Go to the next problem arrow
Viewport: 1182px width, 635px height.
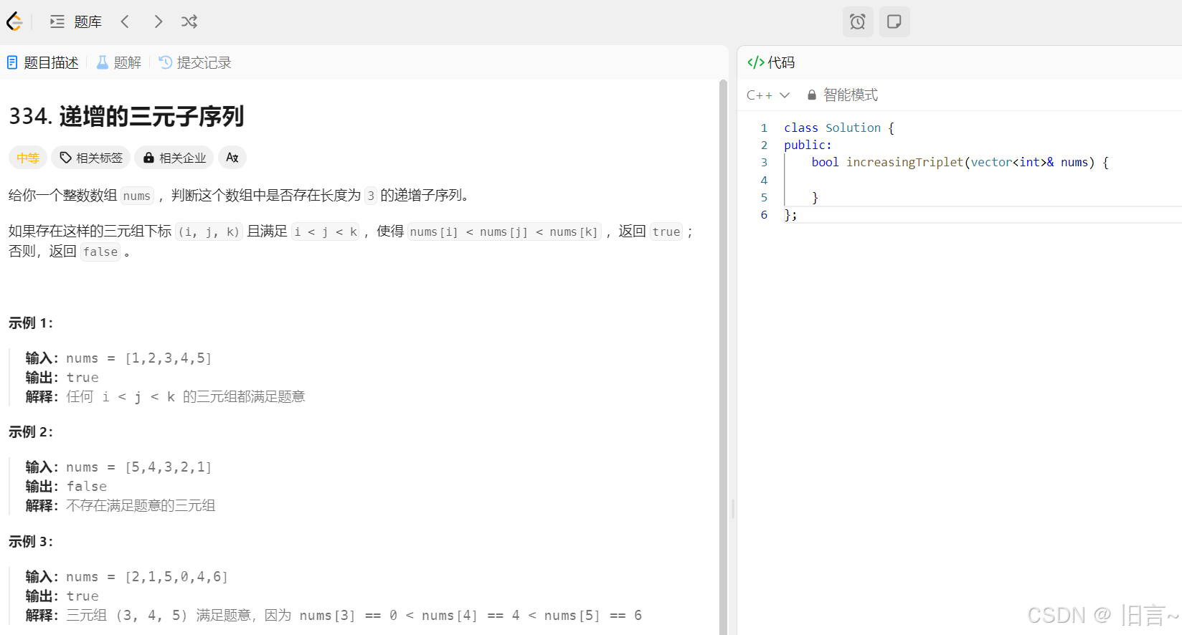tap(158, 22)
